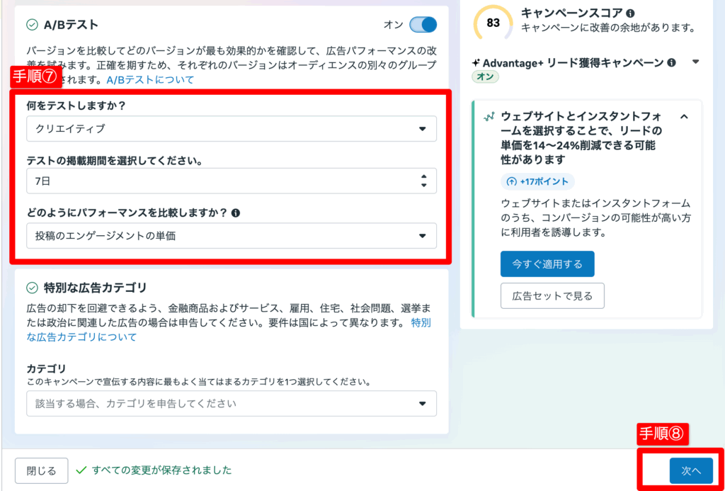725x491 pixels.
Task: Click the オン status badge under Advantage+
Action: click(x=485, y=77)
